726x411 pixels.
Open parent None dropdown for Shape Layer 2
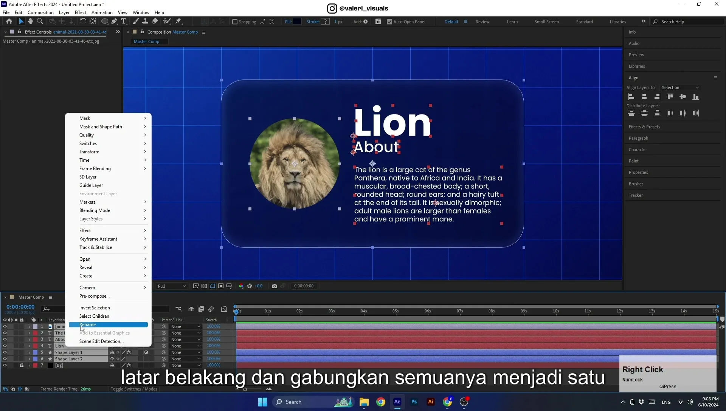coord(186,359)
